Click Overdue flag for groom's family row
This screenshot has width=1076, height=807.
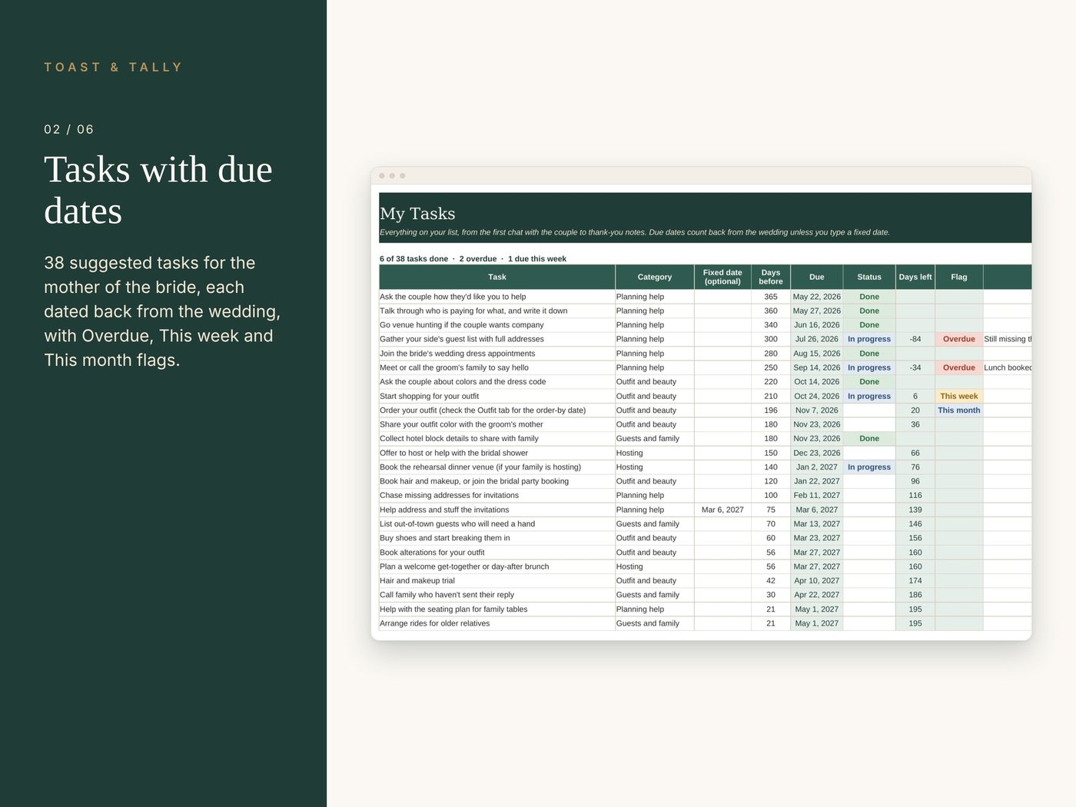(x=959, y=367)
